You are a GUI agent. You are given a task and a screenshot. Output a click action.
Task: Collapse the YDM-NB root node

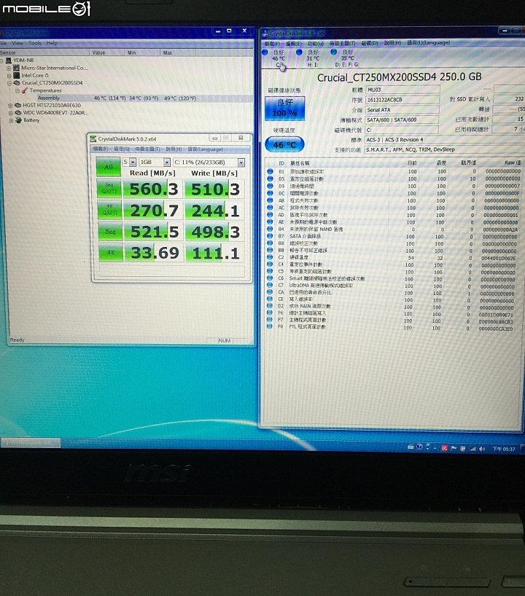(x=1, y=60)
